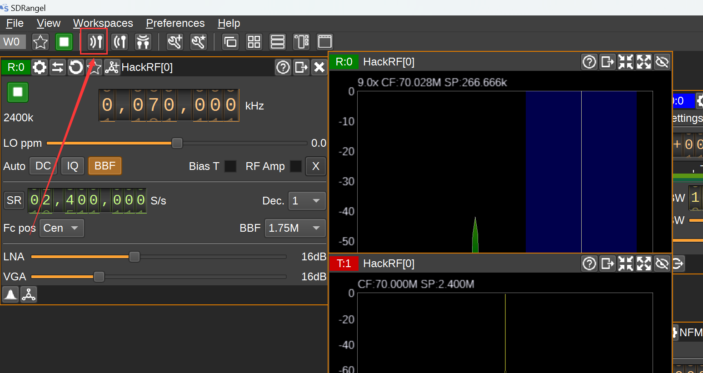Toggle the X transverter button
This screenshot has width=703, height=373.
click(316, 166)
